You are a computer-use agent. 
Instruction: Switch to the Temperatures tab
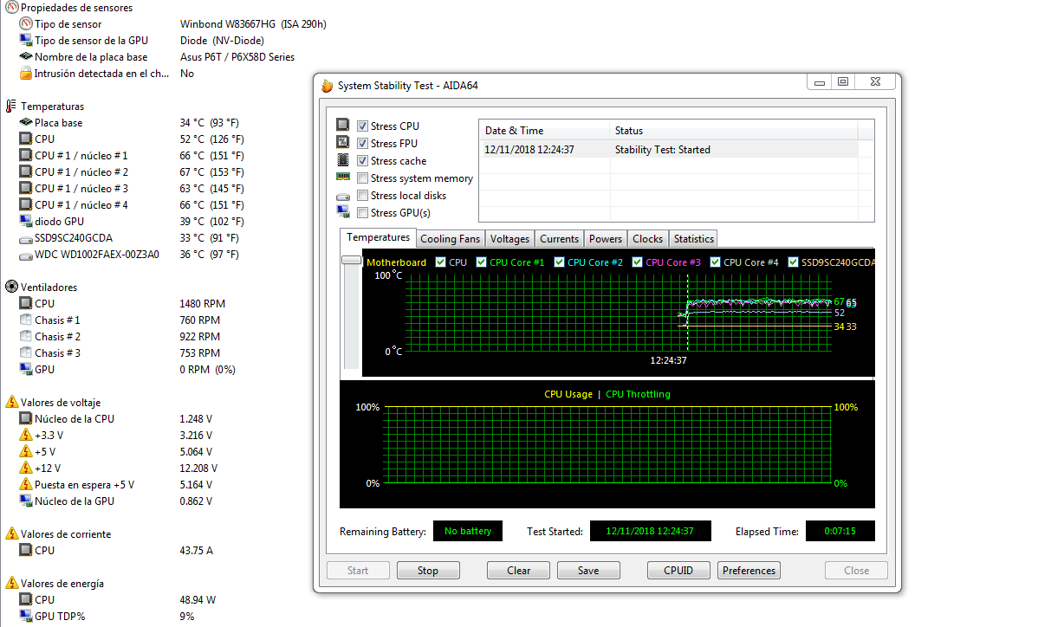point(378,237)
